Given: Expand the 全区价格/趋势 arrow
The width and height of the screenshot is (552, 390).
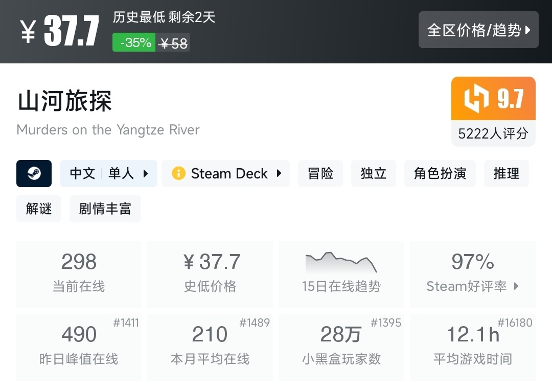Looking at the screenshot, I should point(528,30).
